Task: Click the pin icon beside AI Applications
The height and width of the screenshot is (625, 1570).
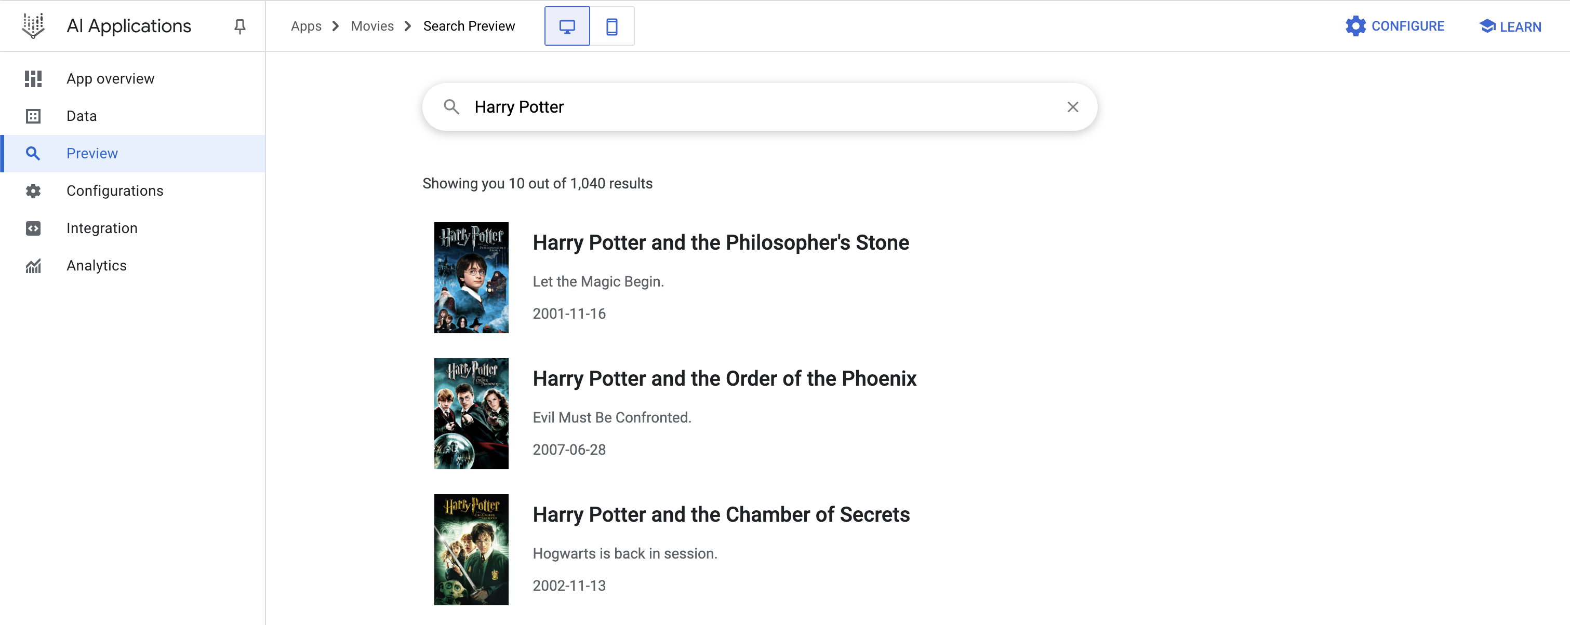Action: pyautogui.click(x=239, y=25)
